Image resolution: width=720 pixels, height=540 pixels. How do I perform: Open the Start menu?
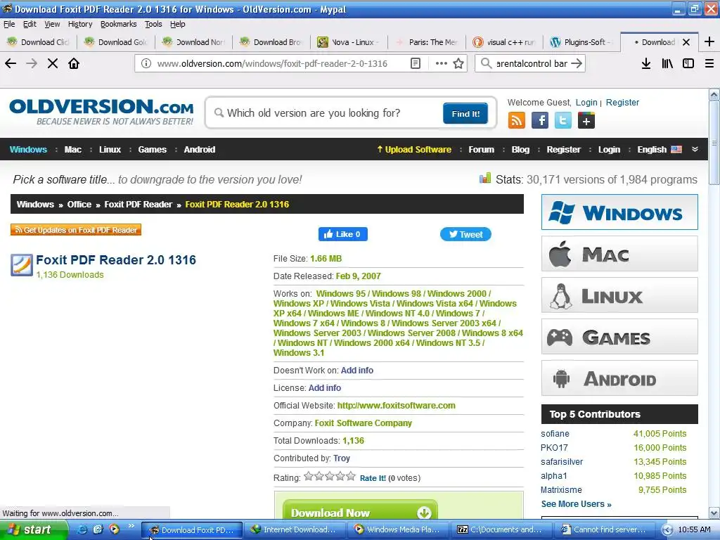pyautogui.click(x=34, y=529)
